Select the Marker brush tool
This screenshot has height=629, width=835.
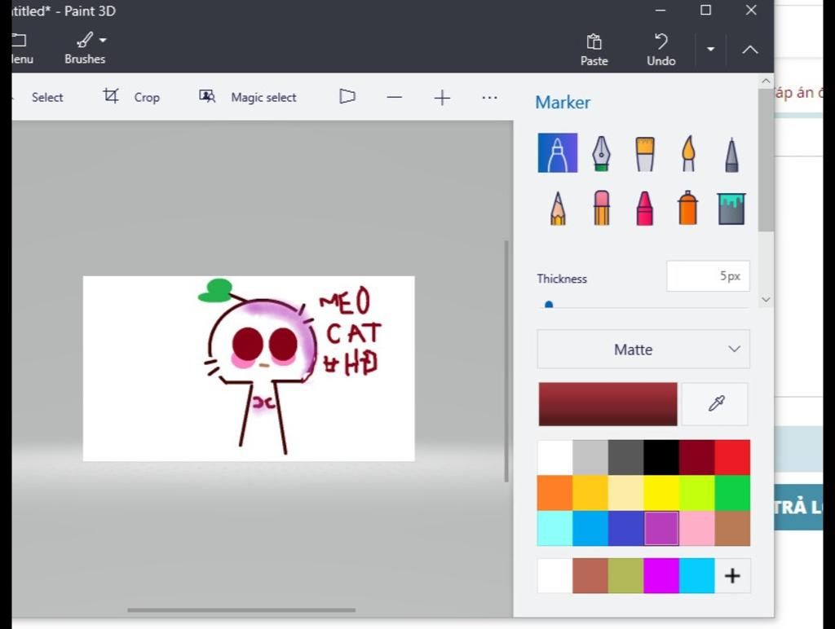point(558,153)
